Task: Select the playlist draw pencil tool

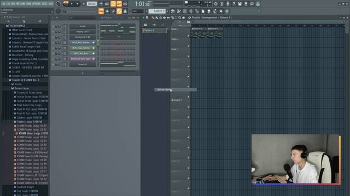Action: 153,18
